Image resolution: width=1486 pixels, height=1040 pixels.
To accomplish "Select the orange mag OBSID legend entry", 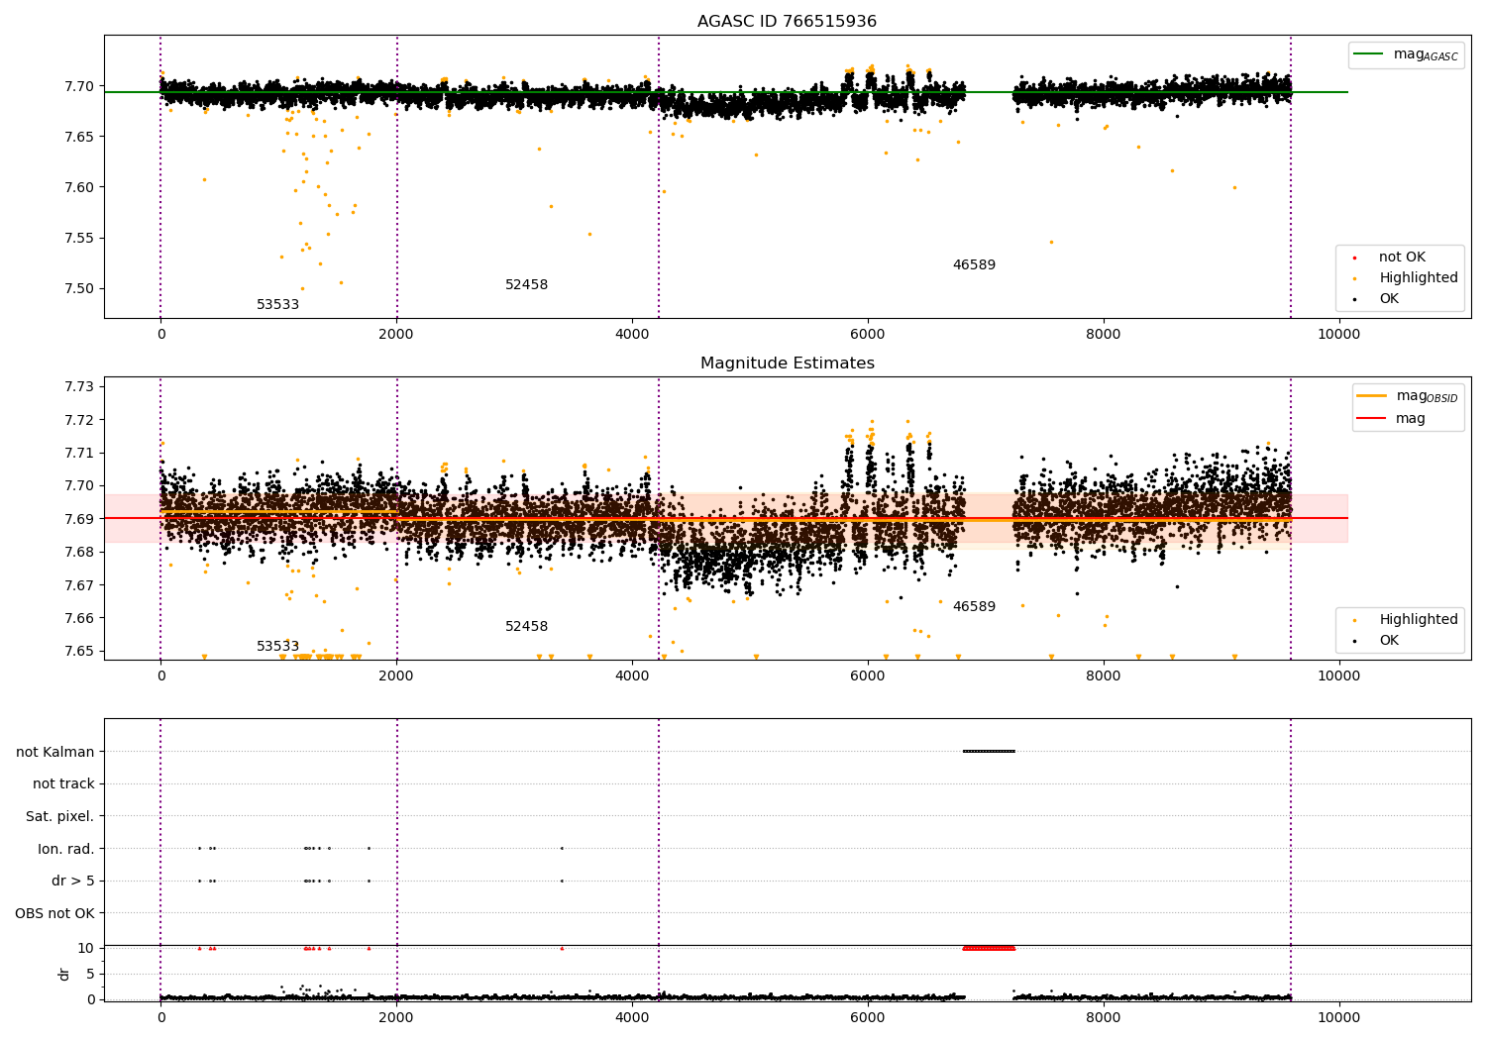I will tap(1407, 396).
